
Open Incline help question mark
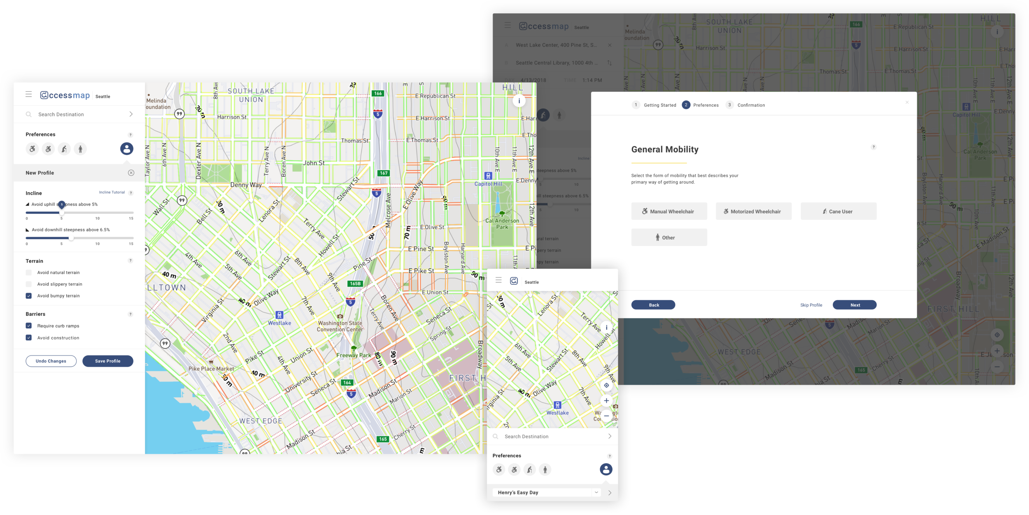tap(131, 193)
